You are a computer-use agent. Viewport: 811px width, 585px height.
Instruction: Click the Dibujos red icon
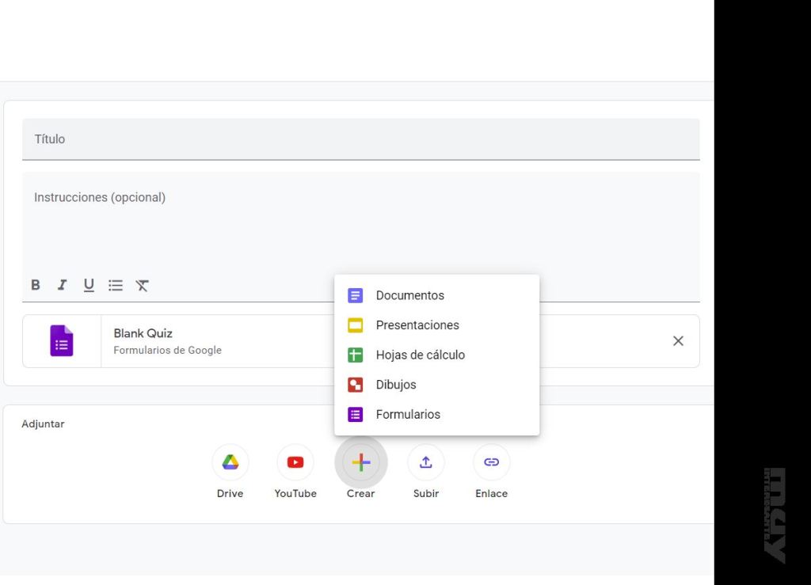(356, 385)
